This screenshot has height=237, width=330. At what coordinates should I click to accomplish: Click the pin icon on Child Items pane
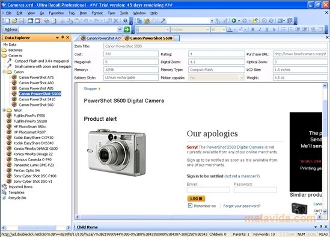tap(321, 226)
